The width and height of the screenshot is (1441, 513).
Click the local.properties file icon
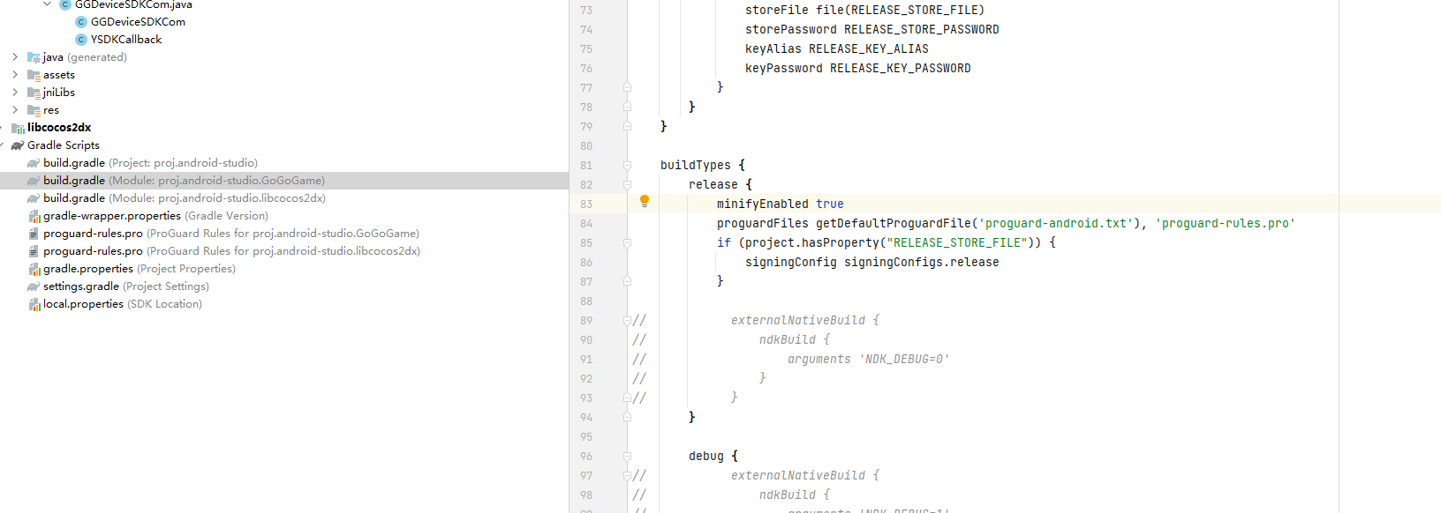click(x=34, y=304)
